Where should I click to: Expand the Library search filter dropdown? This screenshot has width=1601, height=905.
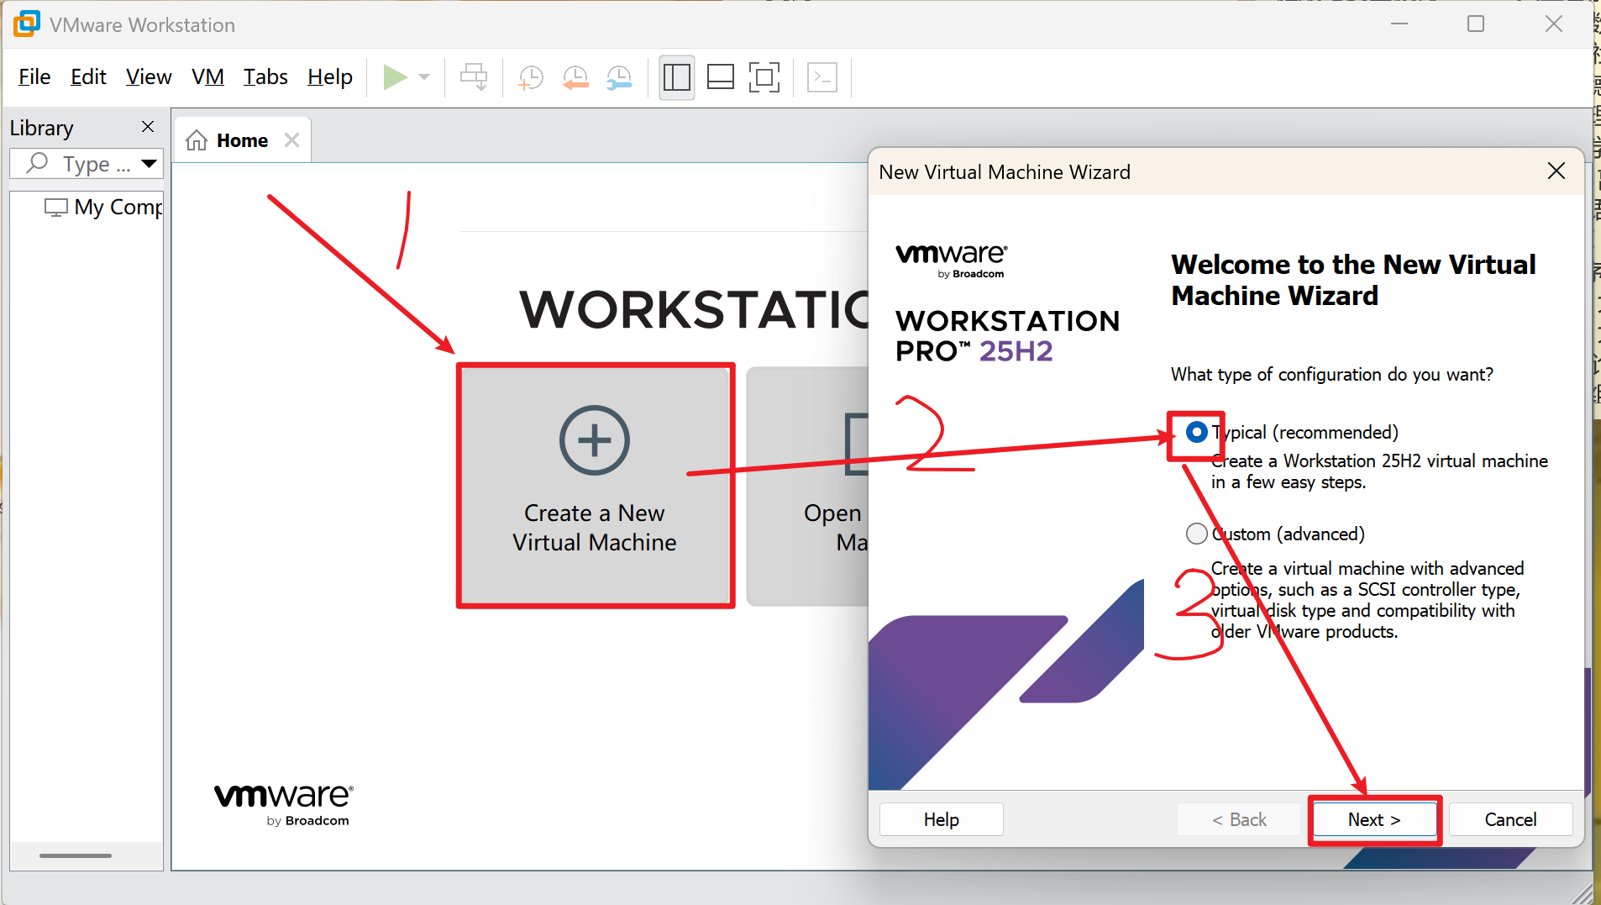click(150, 163)
